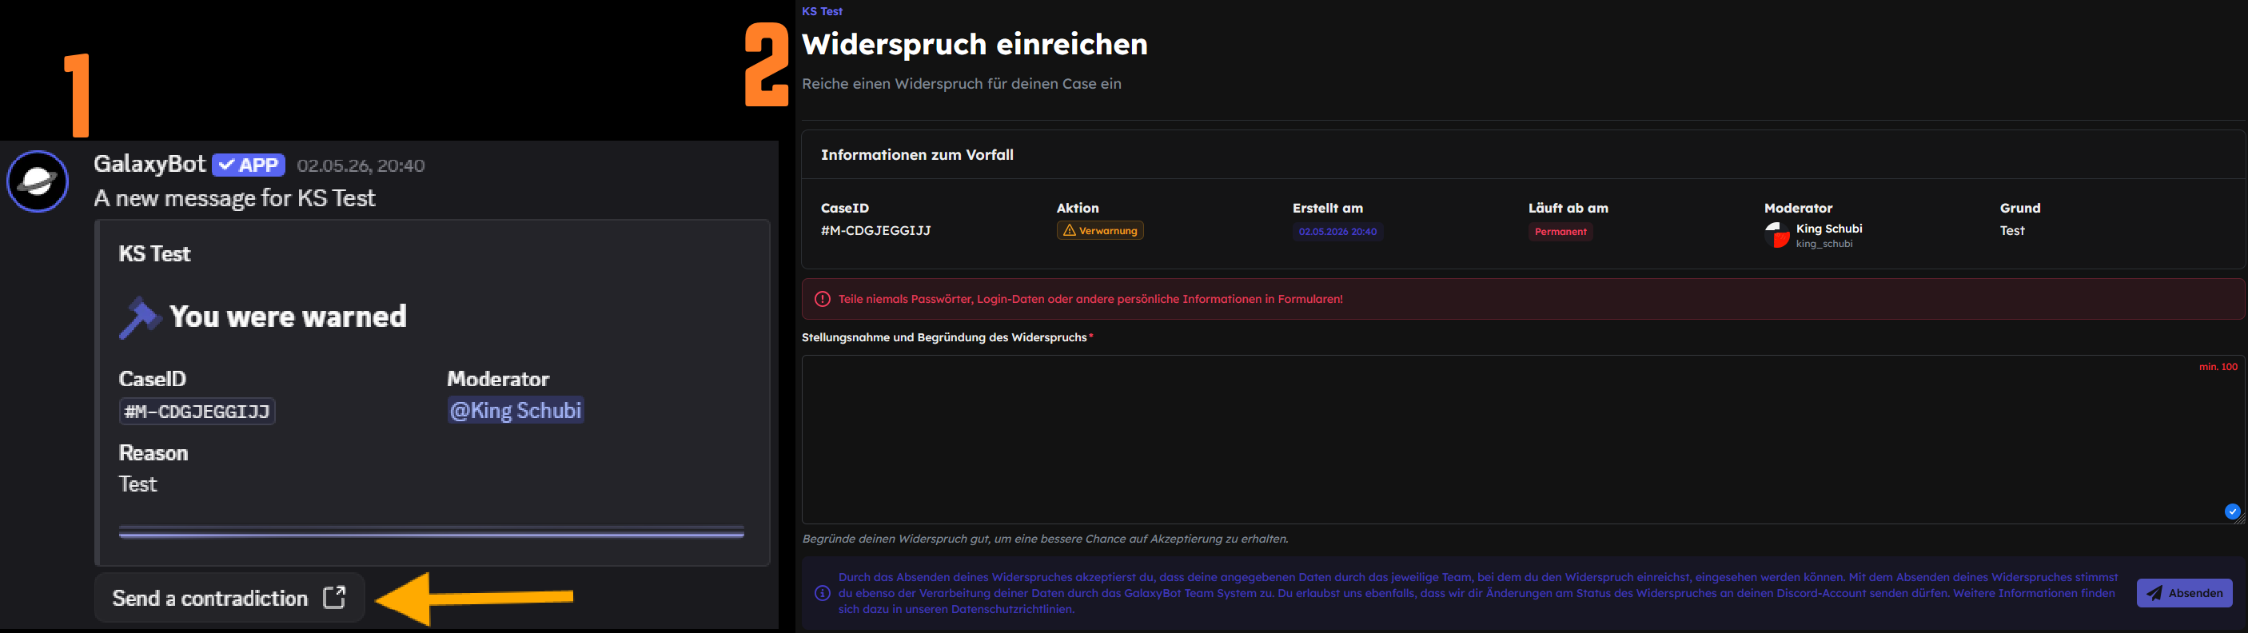
Task: Click the King Schubi name in Moderator column
Action: 1829,229
